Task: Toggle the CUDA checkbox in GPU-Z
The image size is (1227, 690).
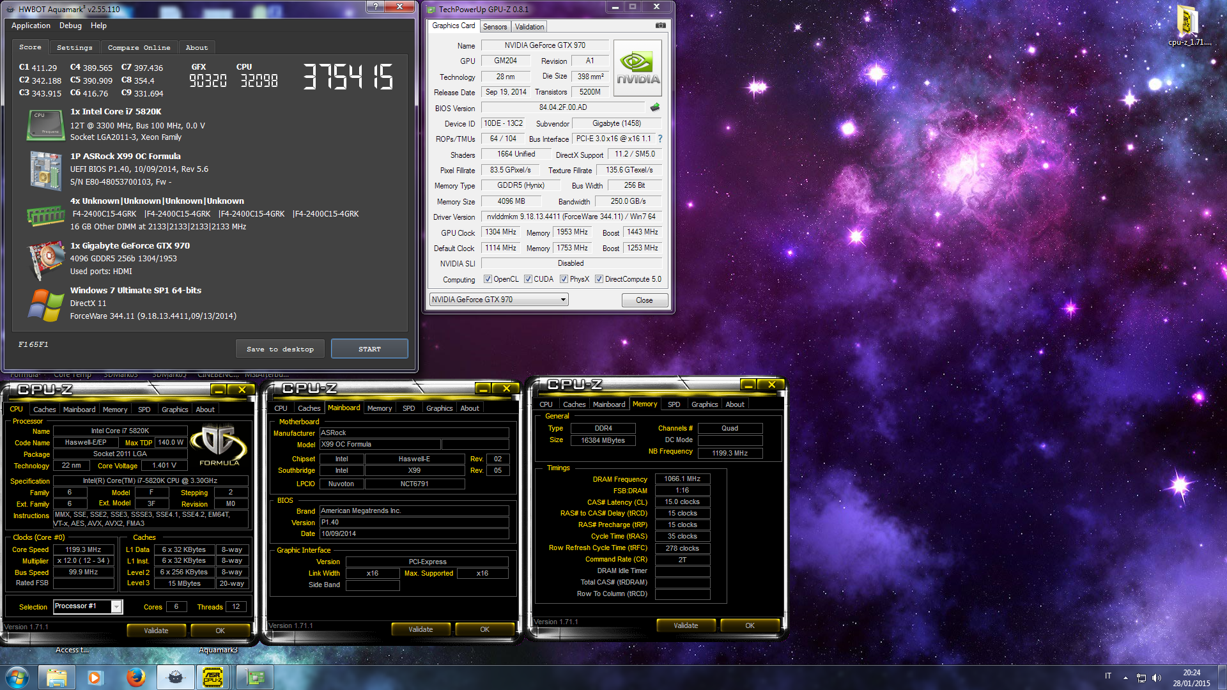Action: coord(528,279)
